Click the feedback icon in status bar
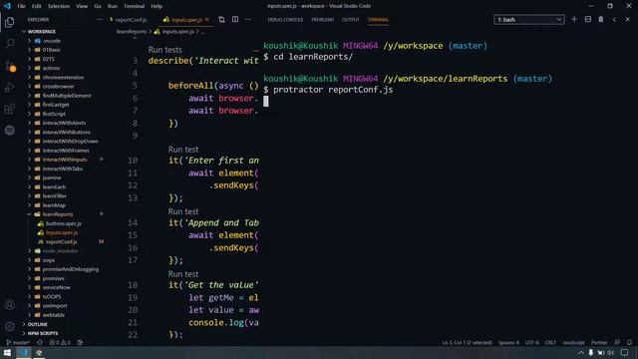This screenshot has height=359, width=638. [x=617, y=342]
